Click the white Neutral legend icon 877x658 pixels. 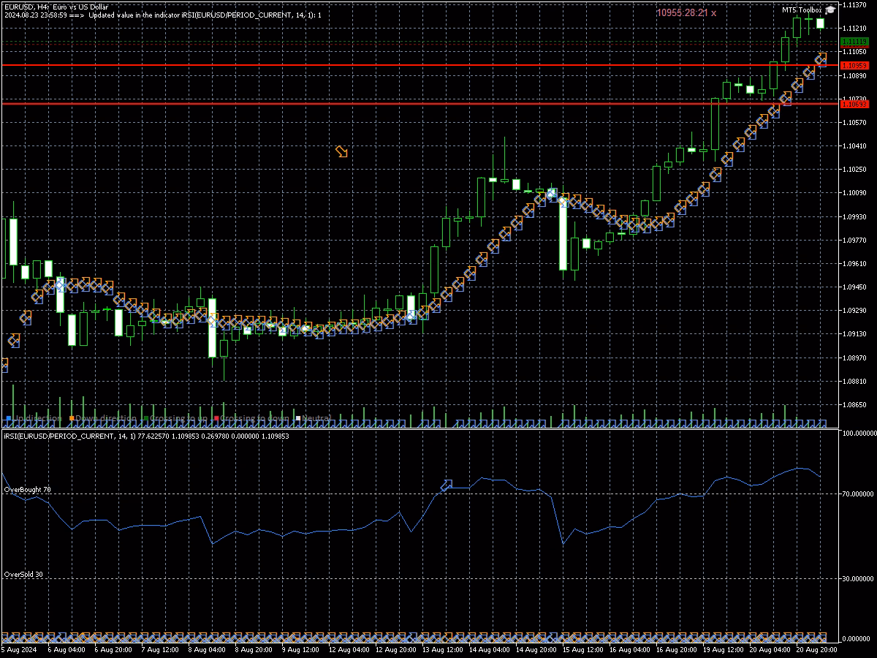(x=297, y=417)
